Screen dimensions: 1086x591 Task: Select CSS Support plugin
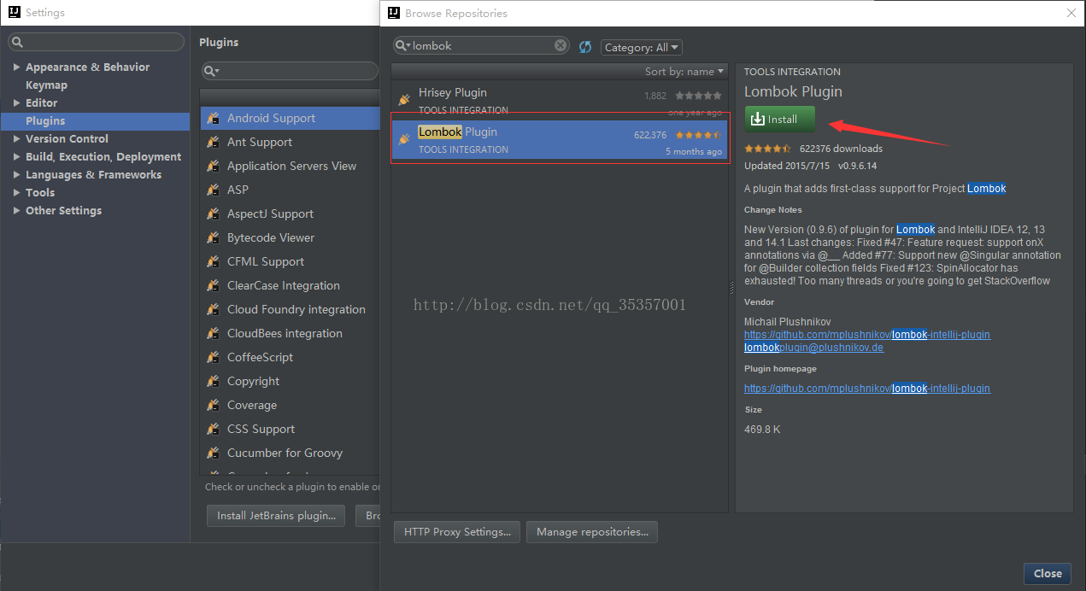point(291,430)
